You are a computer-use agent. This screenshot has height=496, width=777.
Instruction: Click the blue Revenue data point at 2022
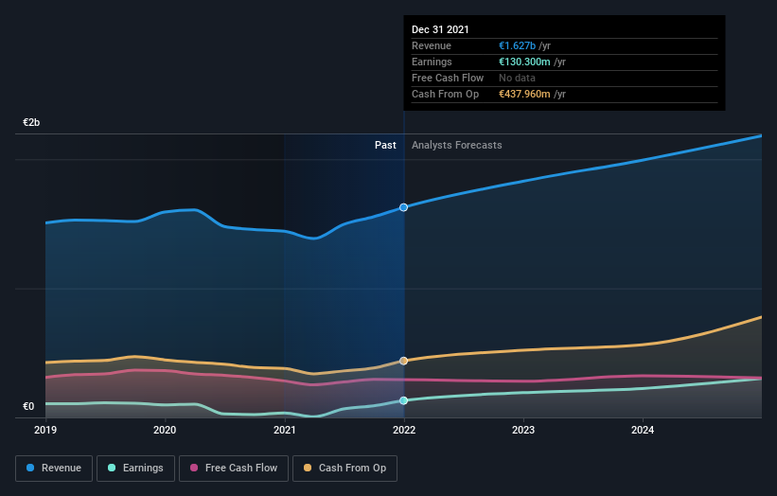(404, 207)
